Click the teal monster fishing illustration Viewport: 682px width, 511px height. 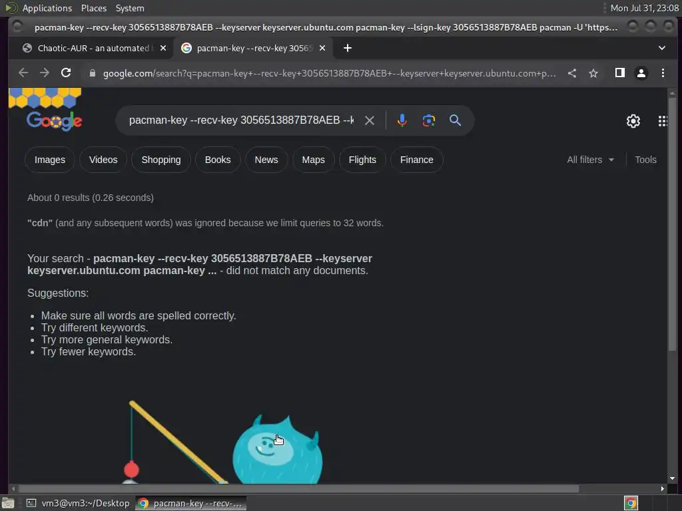click(x=278, y=450)
